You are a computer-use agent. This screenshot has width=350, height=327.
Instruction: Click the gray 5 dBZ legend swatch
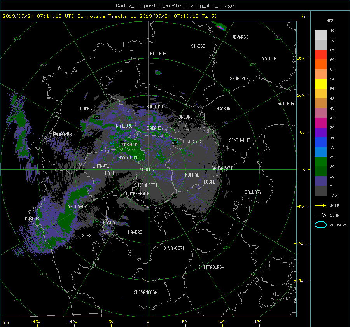point(320,191)
